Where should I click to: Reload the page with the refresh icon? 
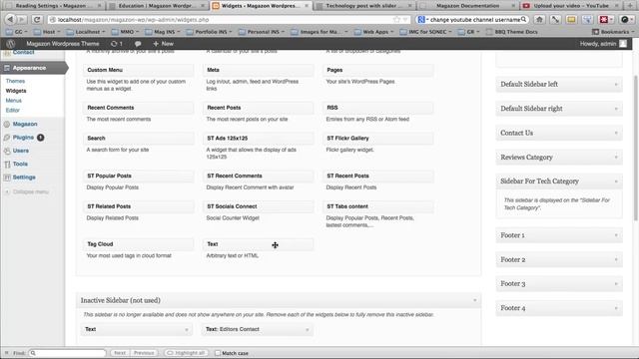click(37, 19)
